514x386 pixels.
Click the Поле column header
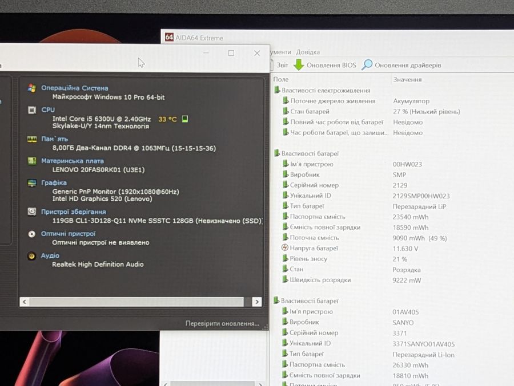tap(281, 79)
